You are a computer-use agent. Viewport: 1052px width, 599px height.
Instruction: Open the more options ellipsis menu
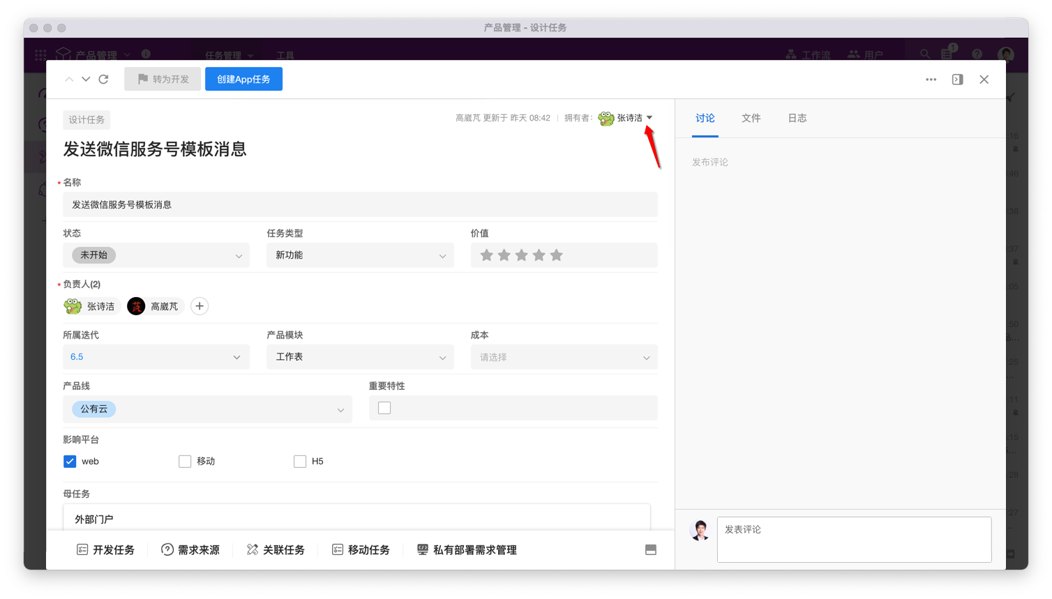(x=931, y=79)
